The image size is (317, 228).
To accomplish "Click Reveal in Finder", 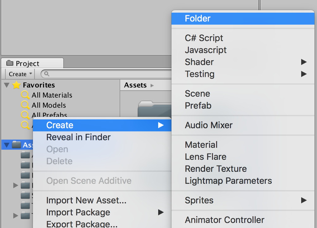I will point(78,137).
